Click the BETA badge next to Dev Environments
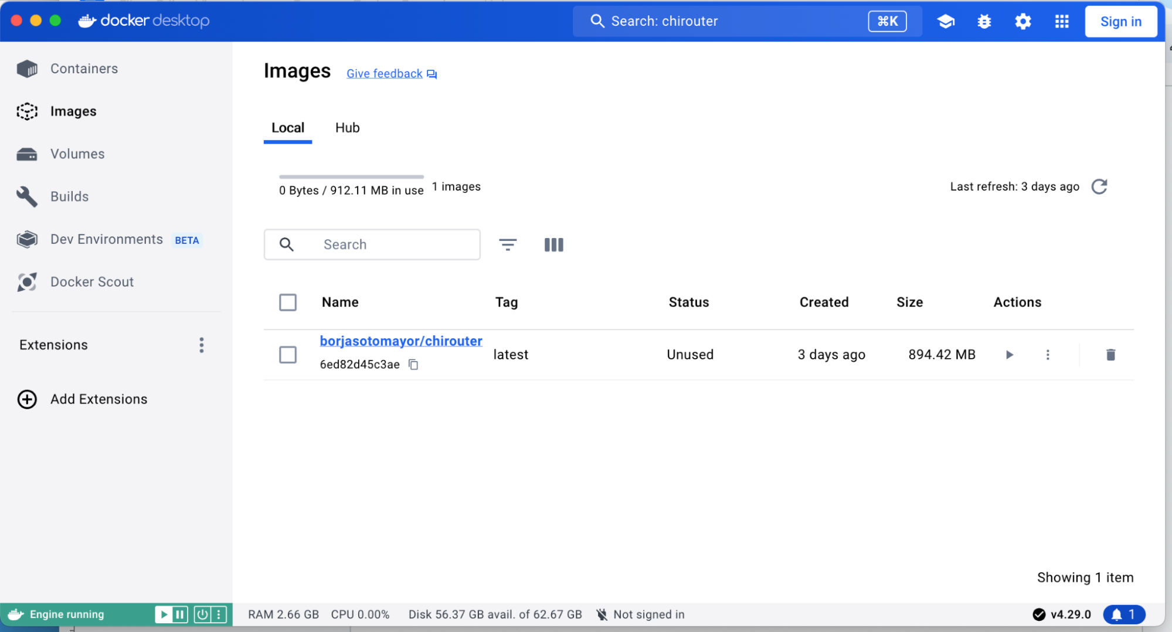 pyautogui.click(x=187, y=240)
